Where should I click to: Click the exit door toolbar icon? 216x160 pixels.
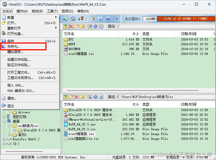coord(116,19)
